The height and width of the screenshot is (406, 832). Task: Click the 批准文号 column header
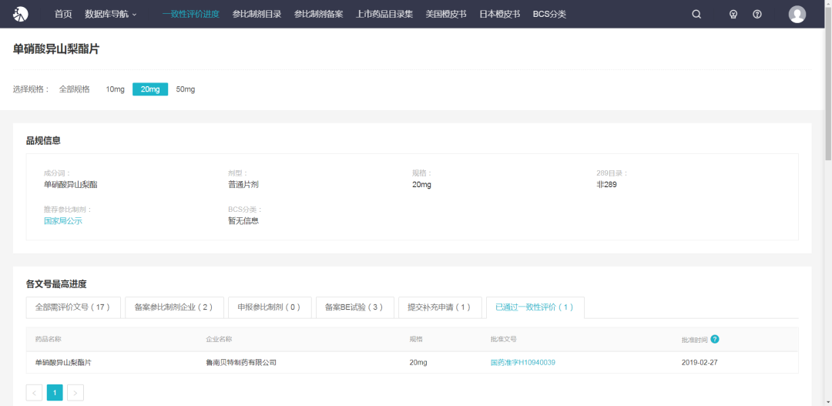[504, 339]
